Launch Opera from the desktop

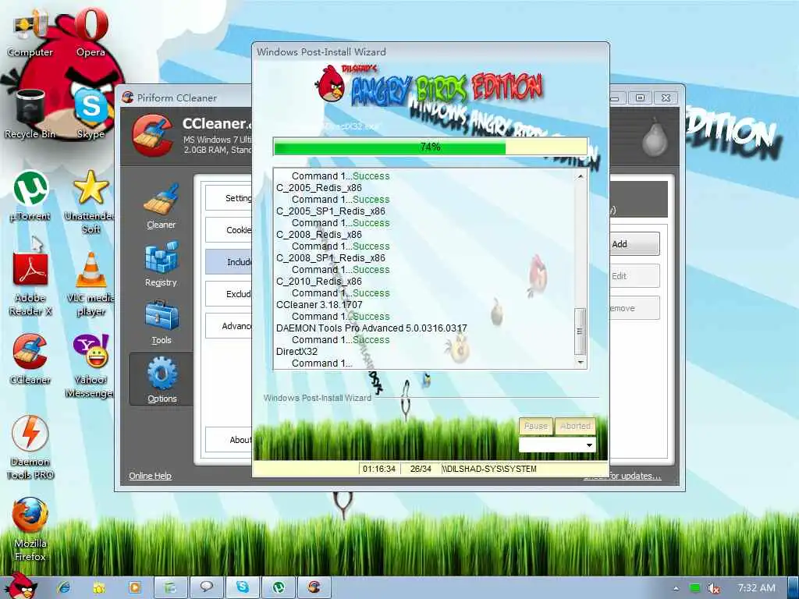point(91,33)
